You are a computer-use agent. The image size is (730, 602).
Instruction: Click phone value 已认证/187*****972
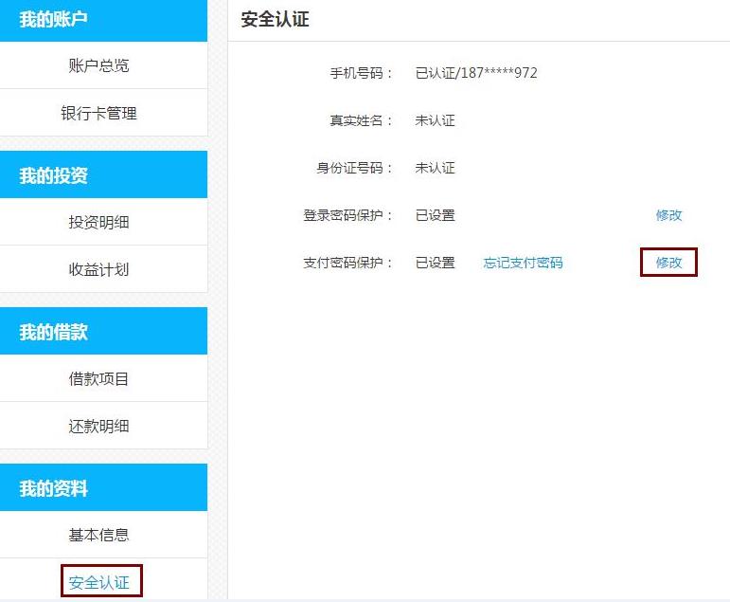coord(476,73)
